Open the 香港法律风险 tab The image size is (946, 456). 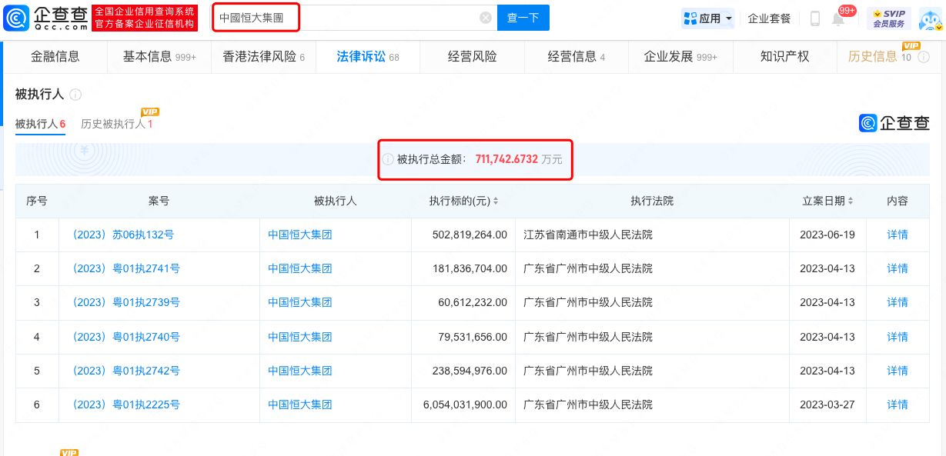point(264,56)
